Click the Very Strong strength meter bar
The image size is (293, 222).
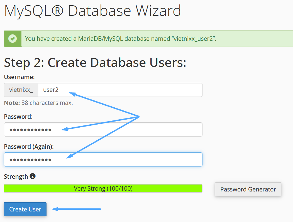point(103,189)
